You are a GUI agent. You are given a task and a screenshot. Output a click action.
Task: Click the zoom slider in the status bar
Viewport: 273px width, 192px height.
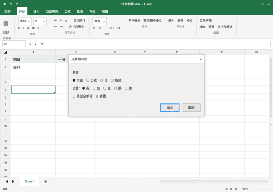coord(261,189)
